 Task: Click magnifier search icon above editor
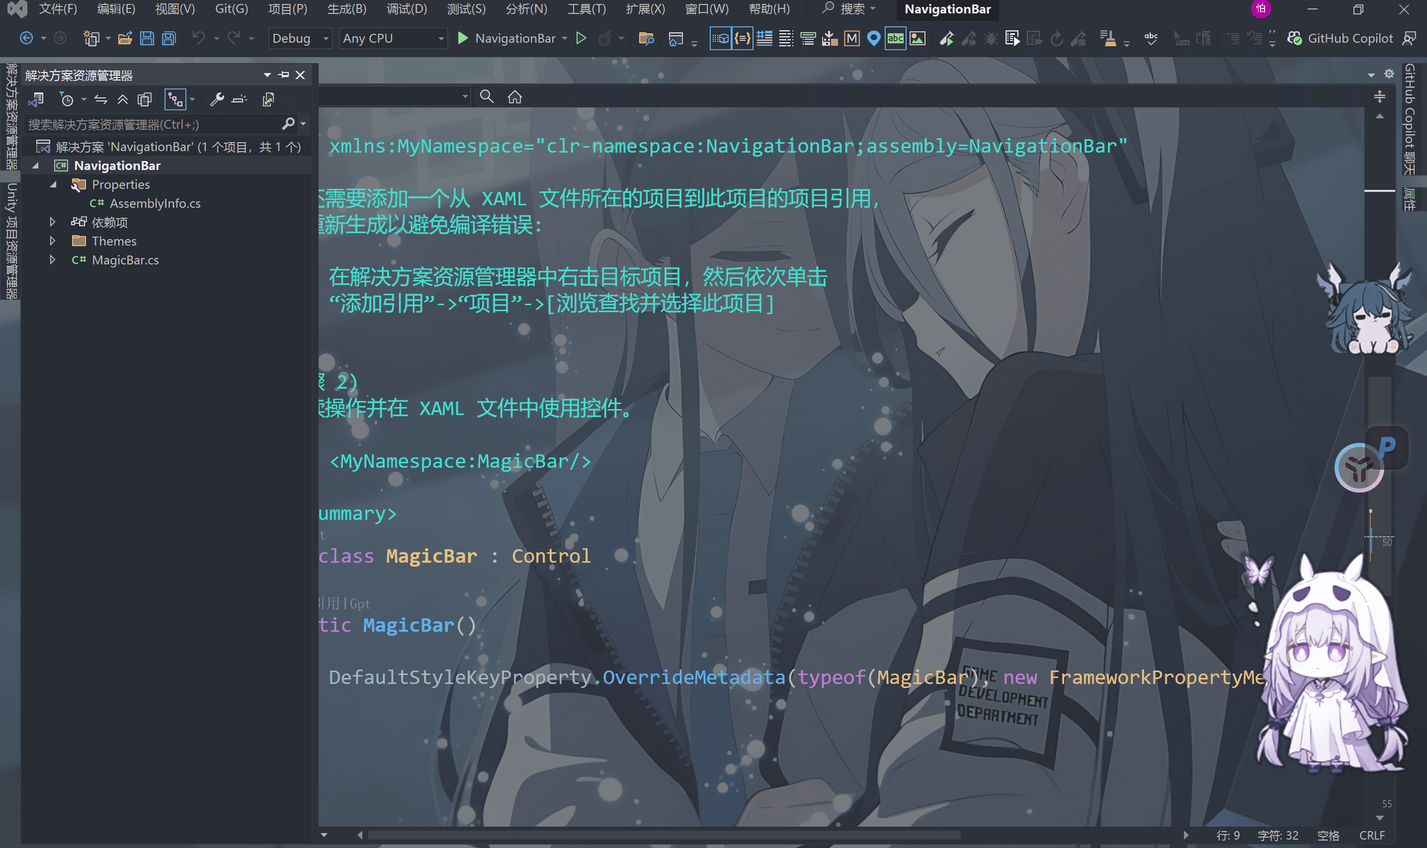487,96
